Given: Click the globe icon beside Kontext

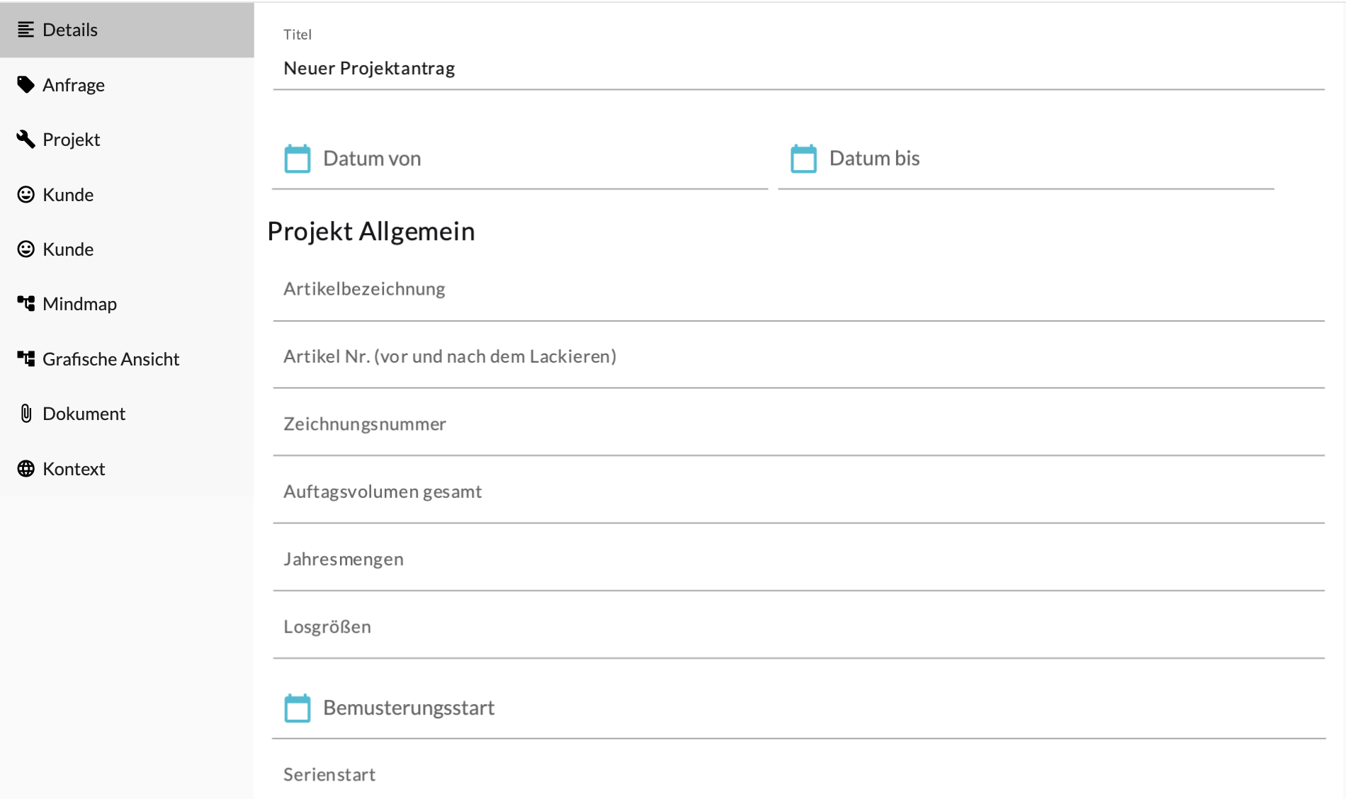Looking at the screenshot, I should pos(26,469).
